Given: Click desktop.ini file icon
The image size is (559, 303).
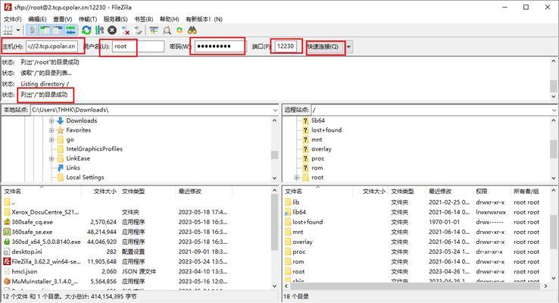Looking at the screenshot, I should pyautogui.click(x=7, y=251).
